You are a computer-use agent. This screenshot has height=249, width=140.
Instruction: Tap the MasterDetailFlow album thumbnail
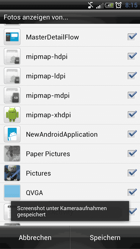[12, 37]
